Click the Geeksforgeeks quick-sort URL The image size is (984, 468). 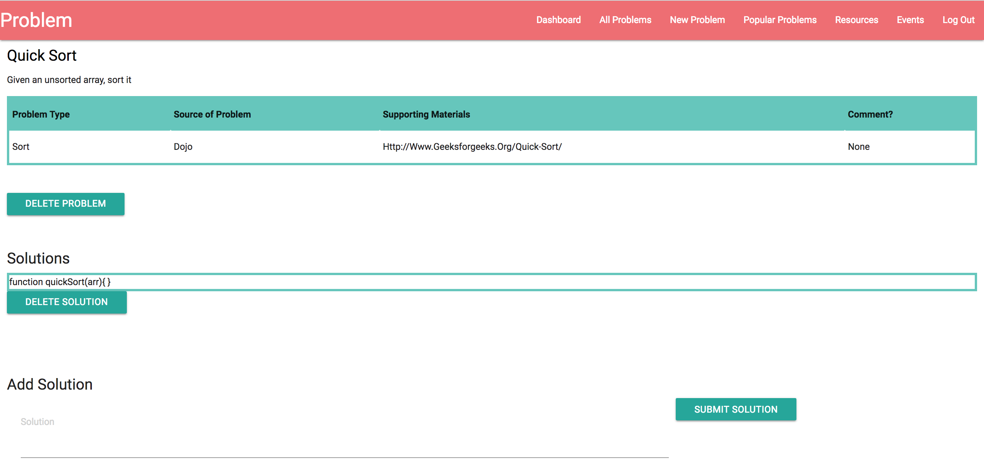tap(472, 147)
